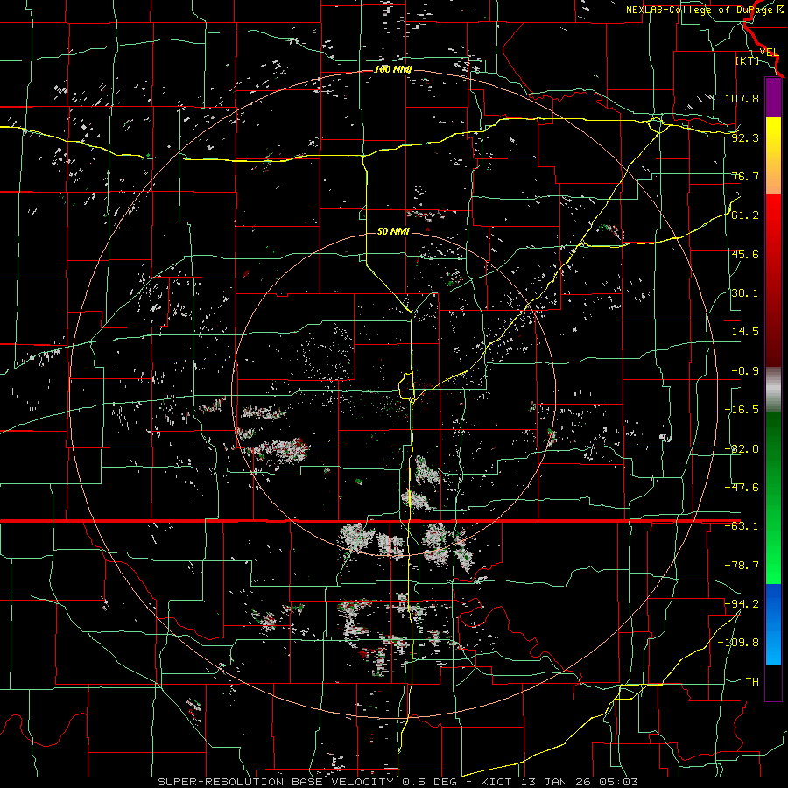Select the 61.2 scale value

pos(745,215)
